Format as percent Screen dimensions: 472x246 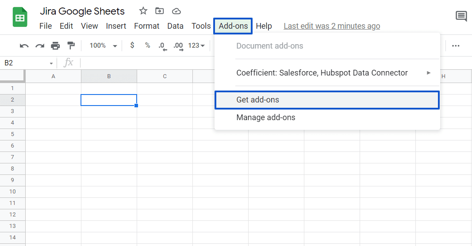pyautogui.click(x=147, y=45)
